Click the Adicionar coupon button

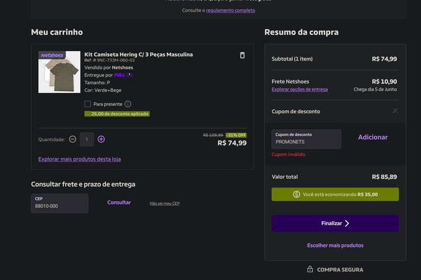point(373,137)
